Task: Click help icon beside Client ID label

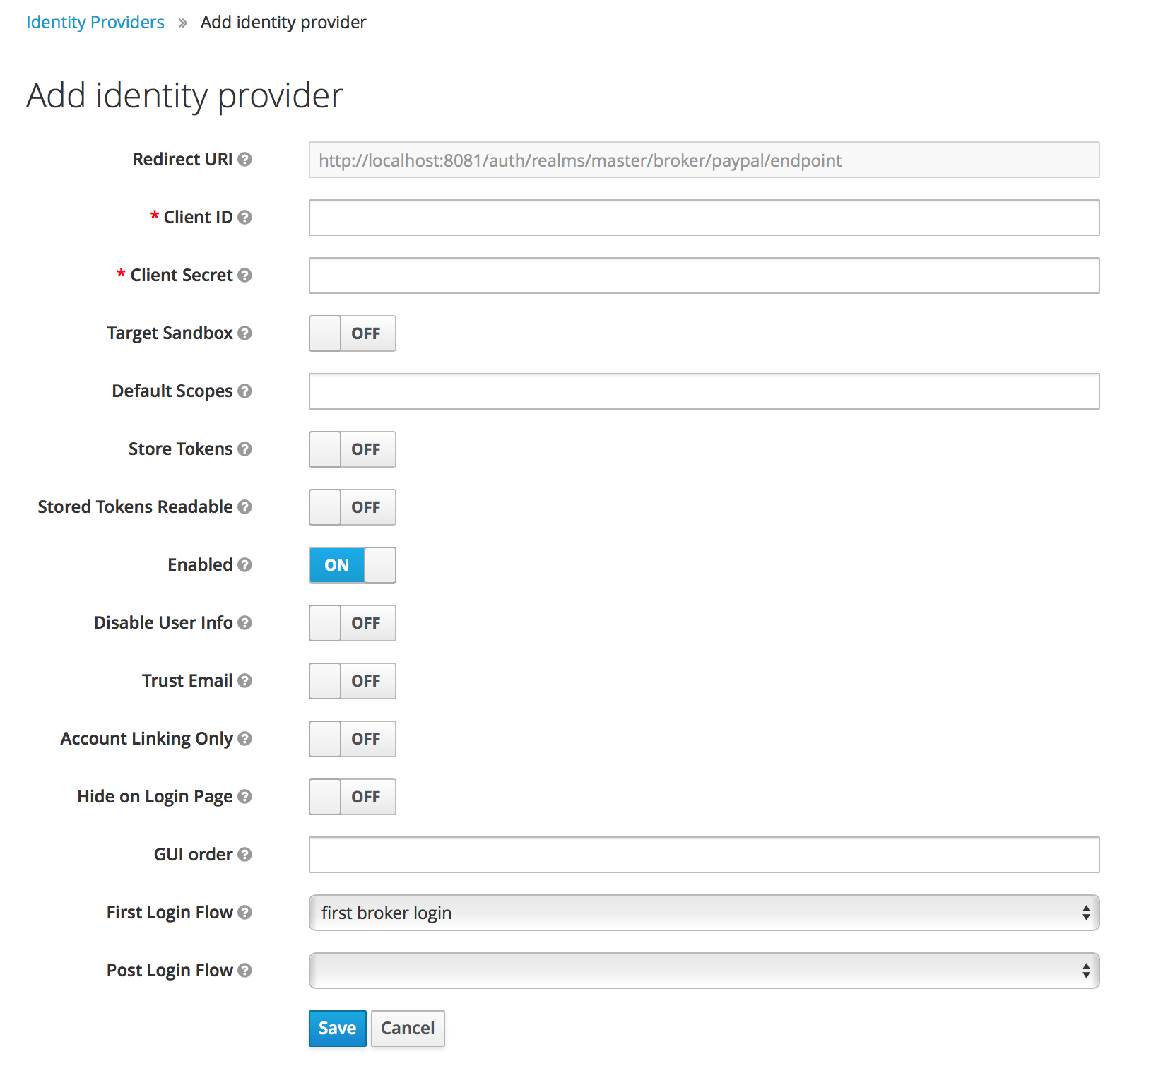Action: (244, 218)
